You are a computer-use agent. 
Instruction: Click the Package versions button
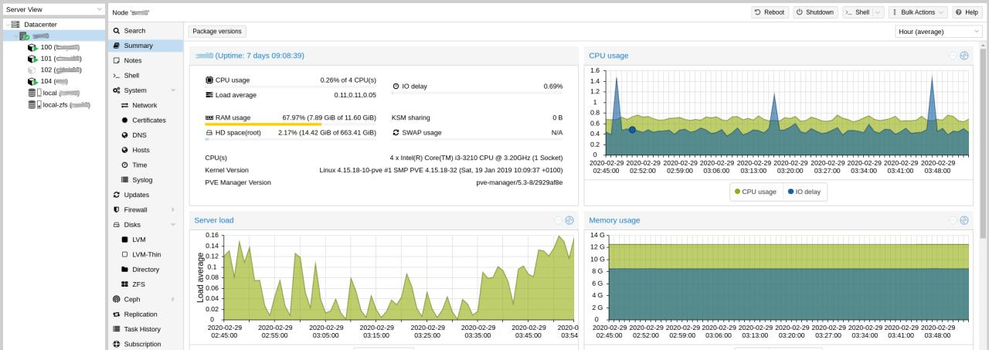click(217, 32)
